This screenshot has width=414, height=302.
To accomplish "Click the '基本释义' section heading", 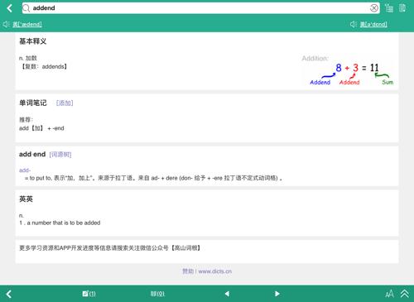I will (x=32, y=41).
